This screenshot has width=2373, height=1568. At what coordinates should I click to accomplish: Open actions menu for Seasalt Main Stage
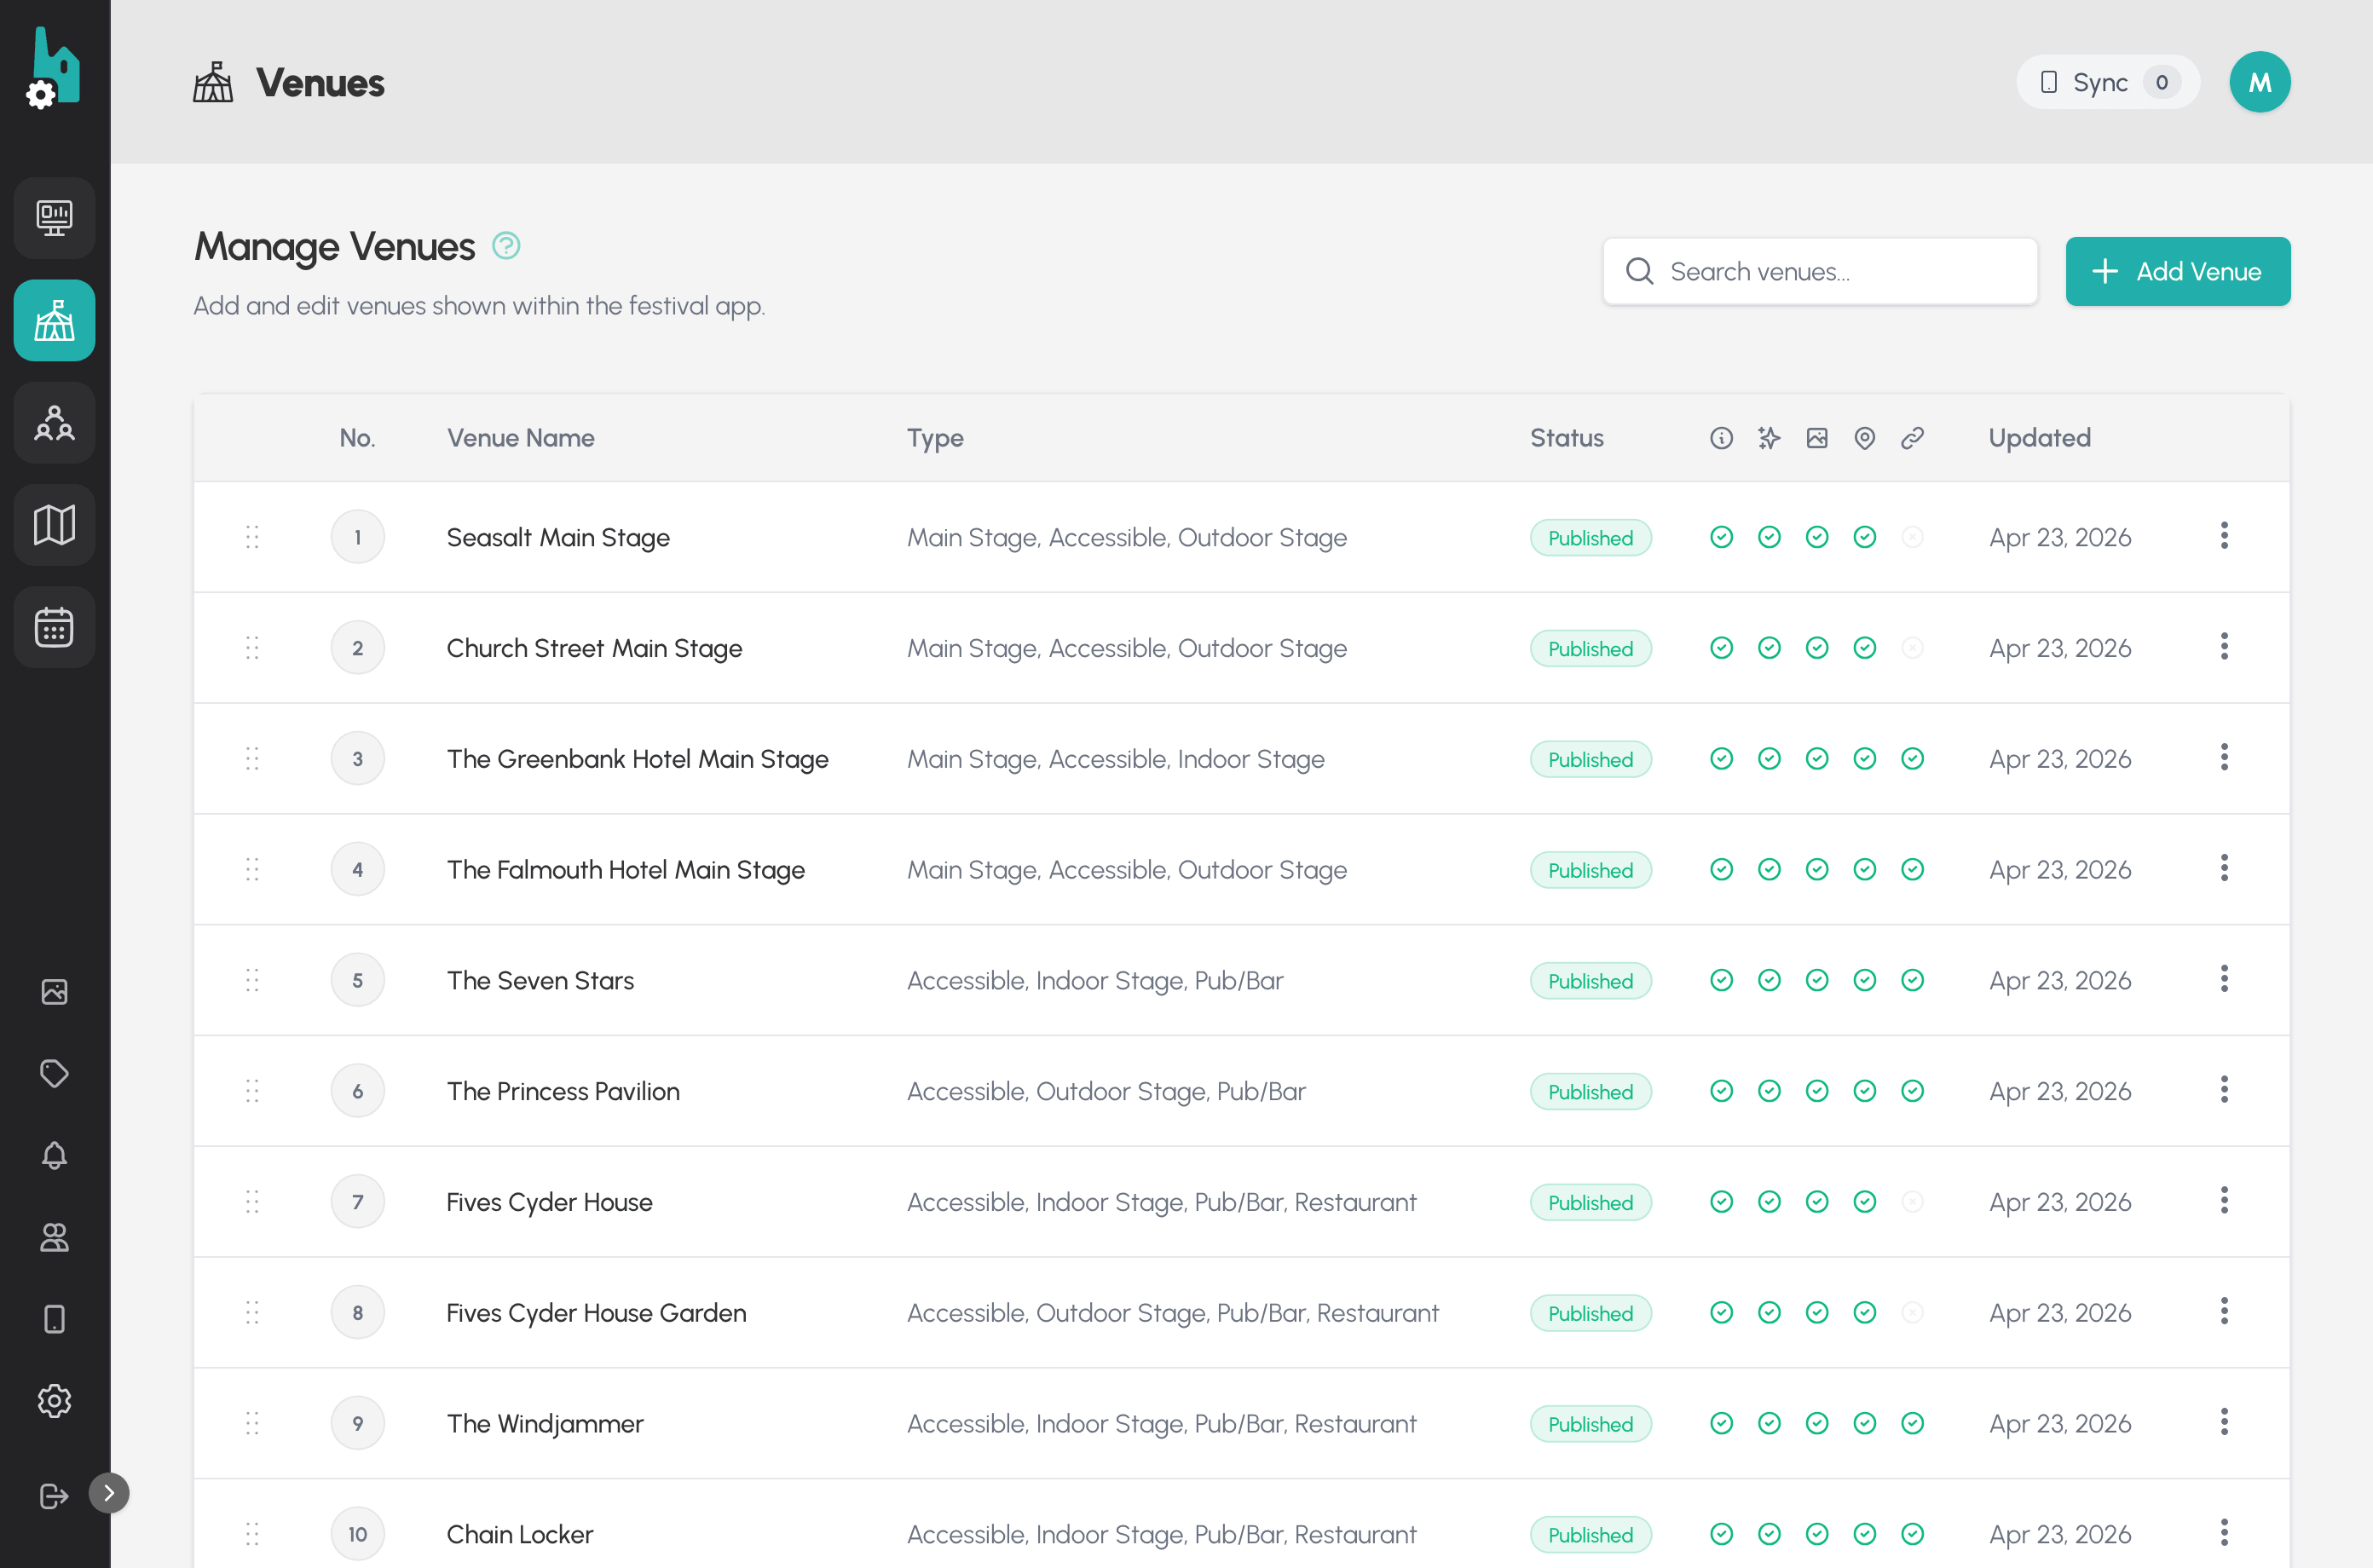2224,536
